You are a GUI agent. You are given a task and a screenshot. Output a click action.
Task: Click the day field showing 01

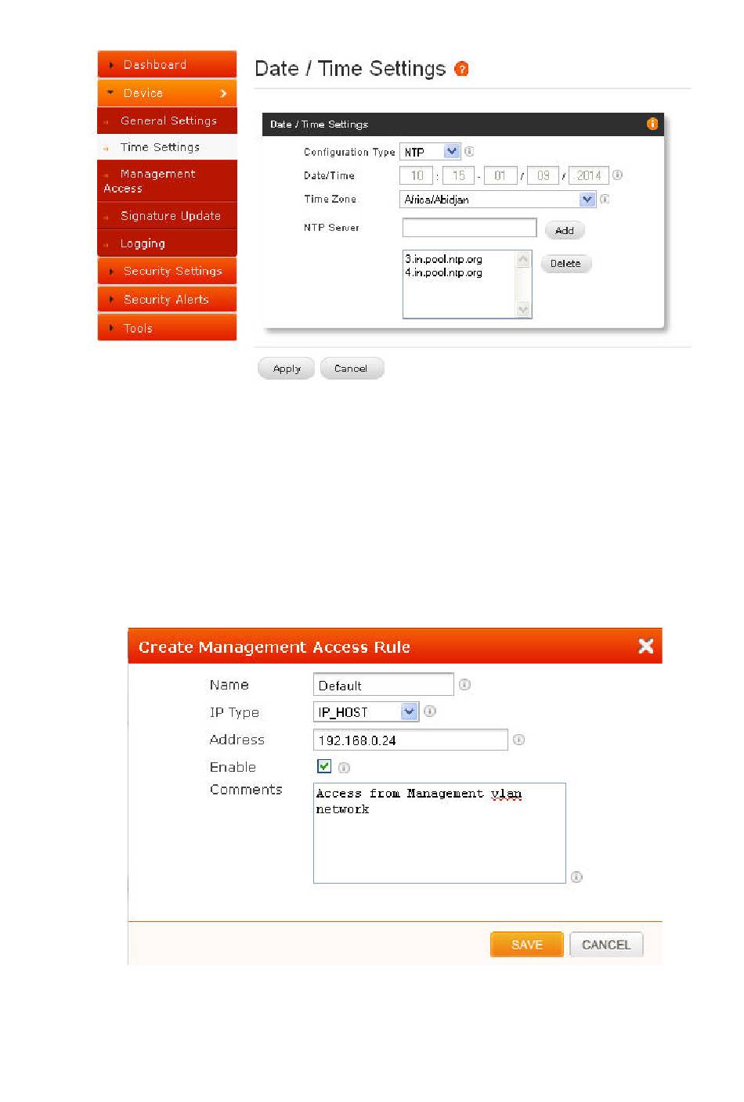click(x=500, y=175)
